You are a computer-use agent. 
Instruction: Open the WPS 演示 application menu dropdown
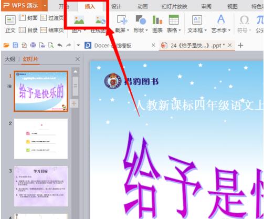(x=45, y=6)
